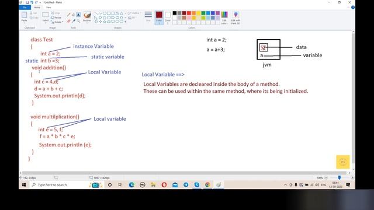The image size is (374, 210).
Task: Open Paint help icon
Action: pyautogui.click(x=353, y=8)
